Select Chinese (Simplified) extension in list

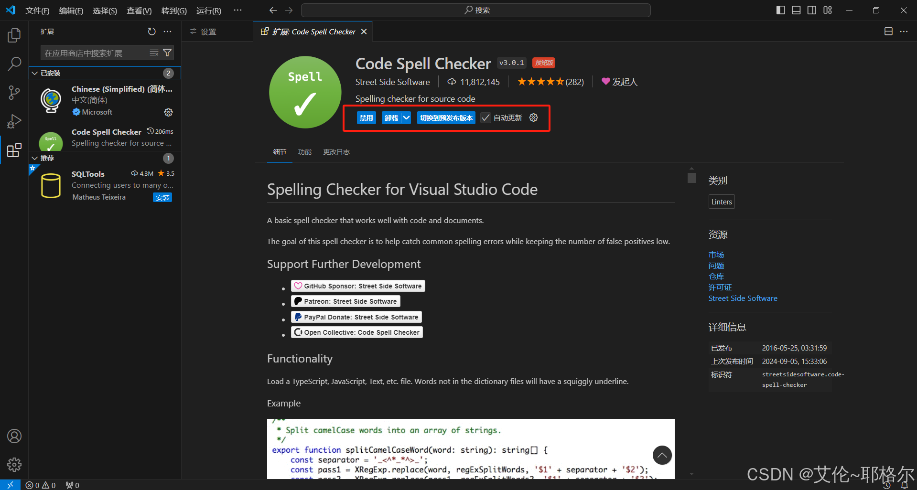tap(105, 101)
